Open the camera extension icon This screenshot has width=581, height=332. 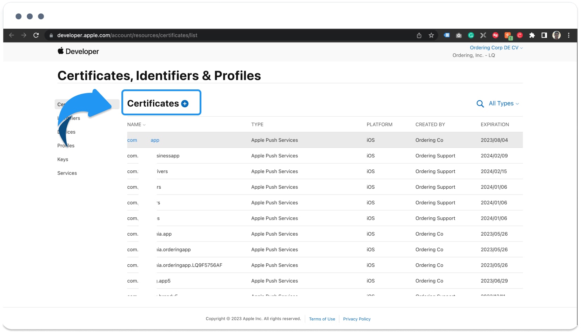click(x=459, y=35)
